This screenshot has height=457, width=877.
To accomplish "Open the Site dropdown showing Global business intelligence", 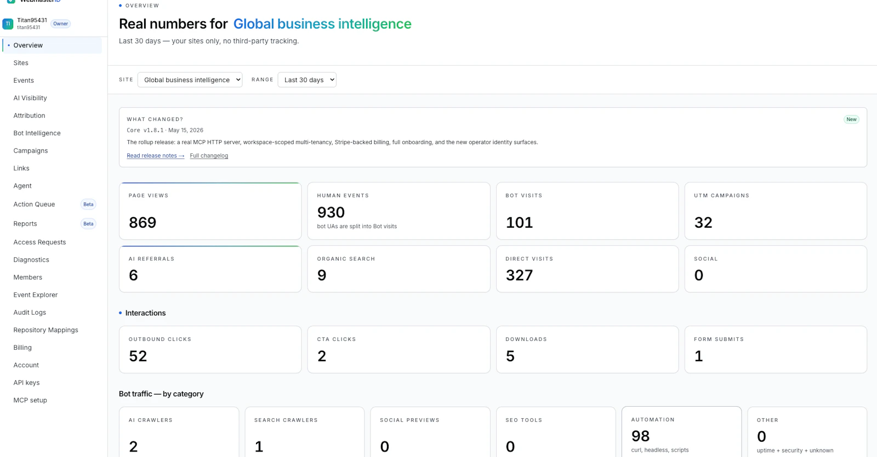I will coord(190,80).
